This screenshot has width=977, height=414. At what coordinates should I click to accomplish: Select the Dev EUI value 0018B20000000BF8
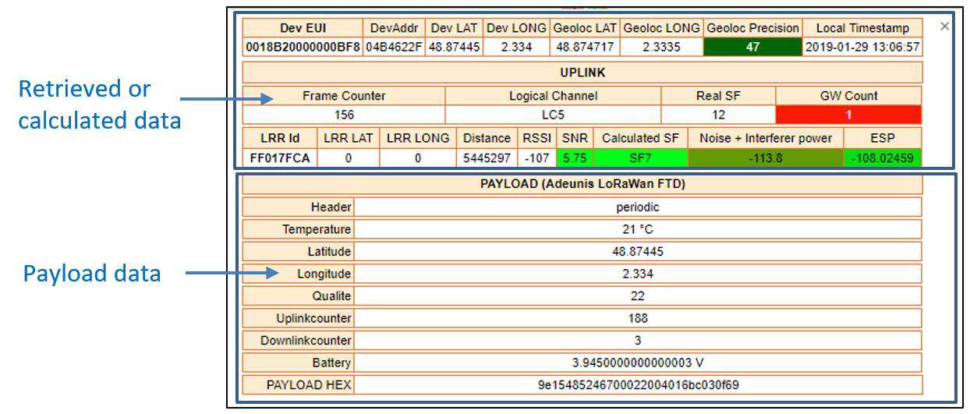pos(303,47)
